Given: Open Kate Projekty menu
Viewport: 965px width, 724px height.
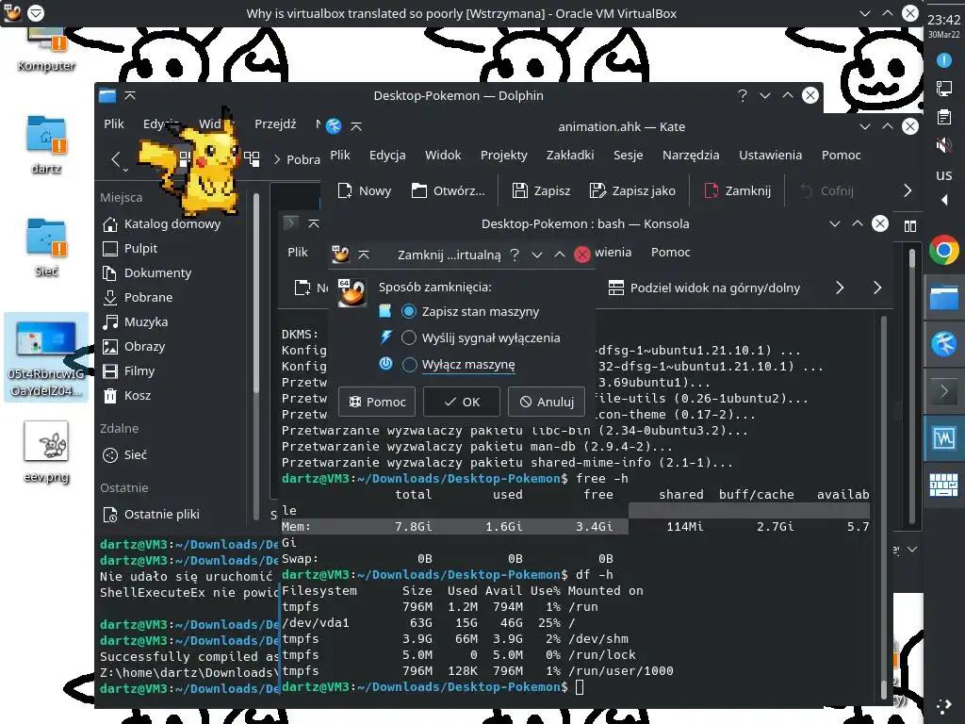Looking at the screenshot, I should coord(503,156).
